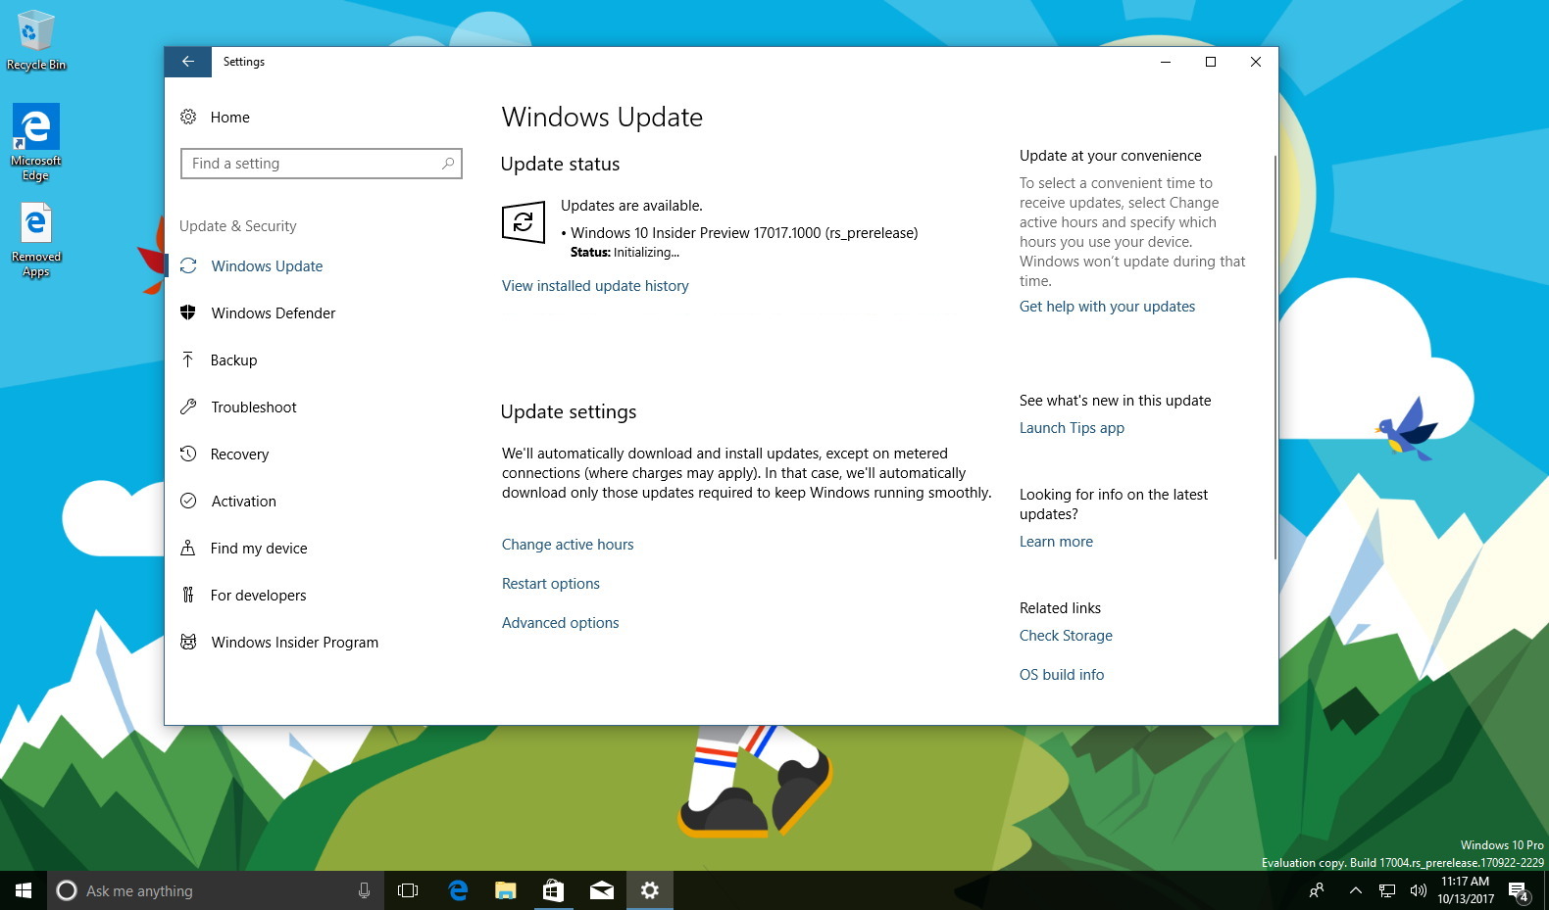Click the network icon in tray
Viewport: 1549px width, 910px height.
(x=1386, y=890)
